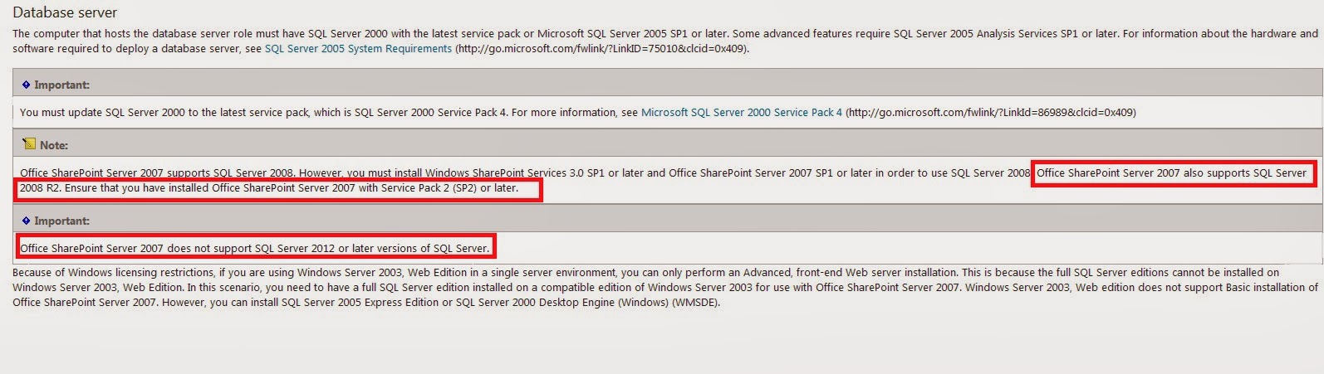Click the first Important: label
Screen dimensions: 1324x374
(61, 85)
